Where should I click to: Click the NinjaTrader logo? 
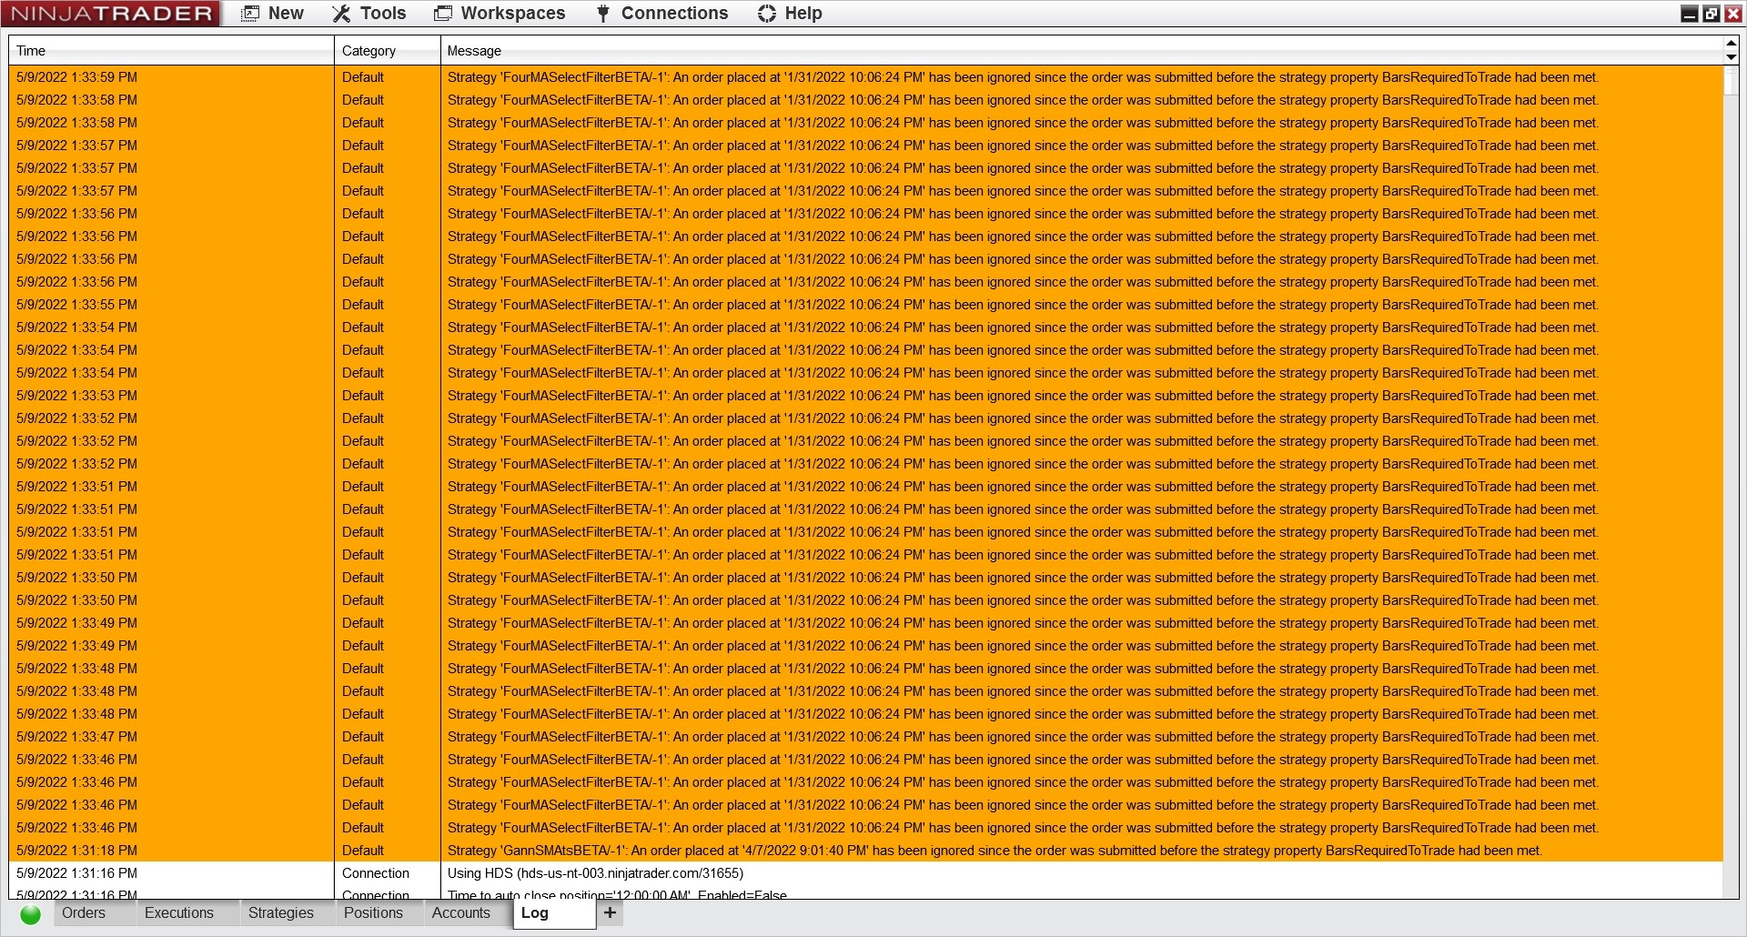coord(110,14)
